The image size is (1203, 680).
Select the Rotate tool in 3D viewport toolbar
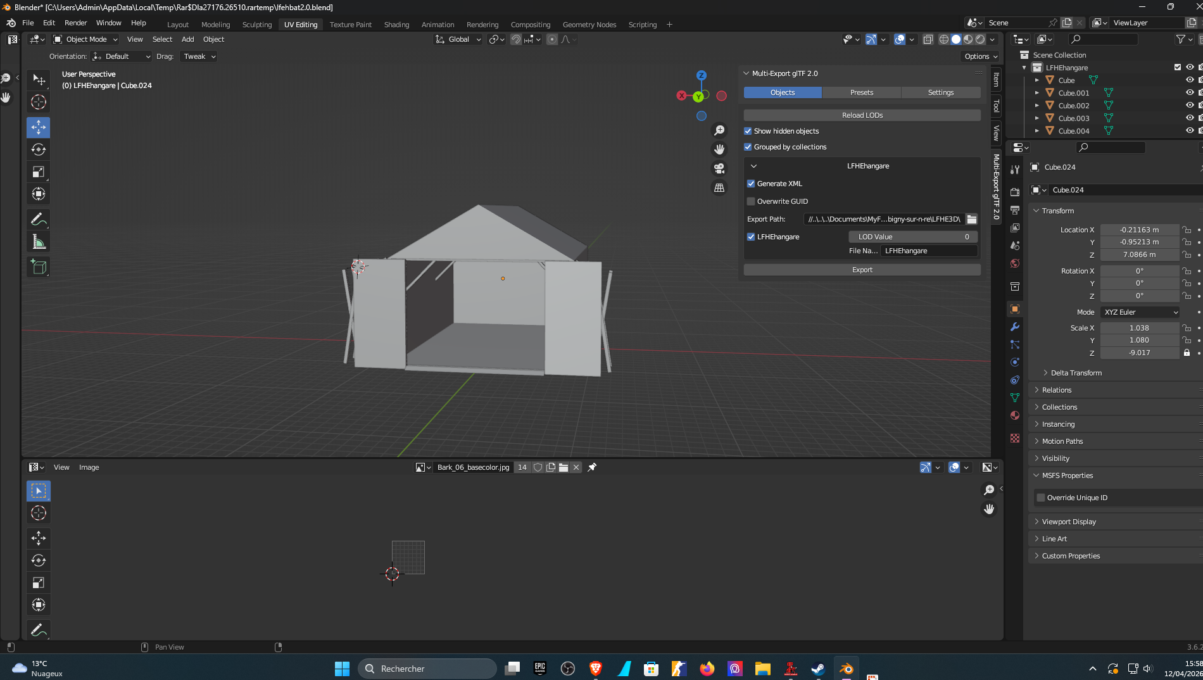(39, 150)
